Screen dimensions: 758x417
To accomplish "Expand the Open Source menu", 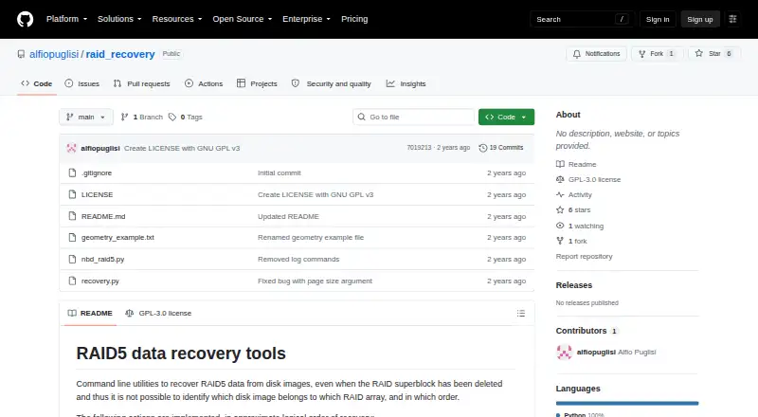I will click(243, 19).
